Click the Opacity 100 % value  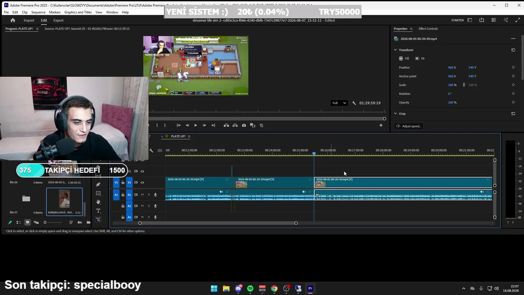[452, 102]
